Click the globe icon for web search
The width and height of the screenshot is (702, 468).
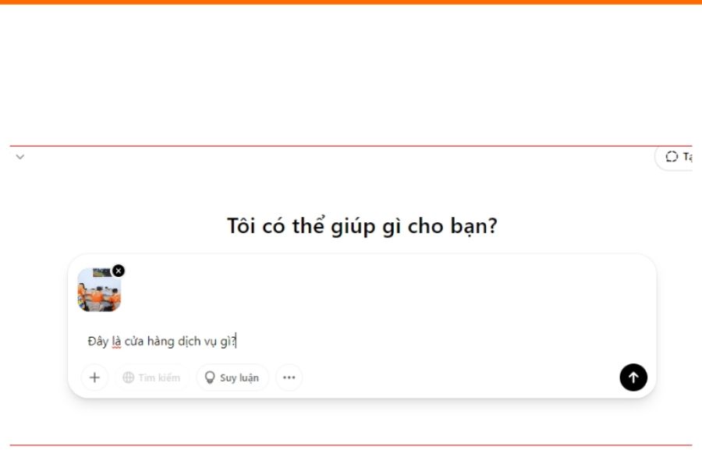click(128, 378)
